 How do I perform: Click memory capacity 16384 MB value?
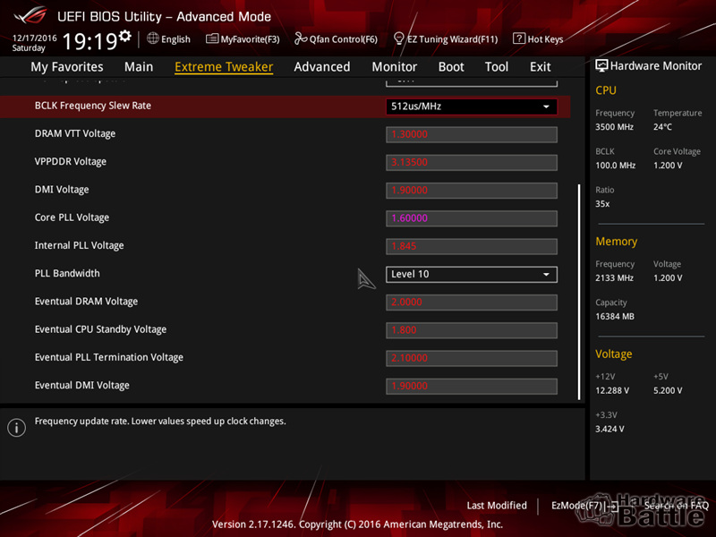click(615, 317)
